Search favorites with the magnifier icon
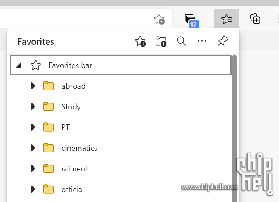The width and height of the screenshot is (279, 202). pos(181,41)
